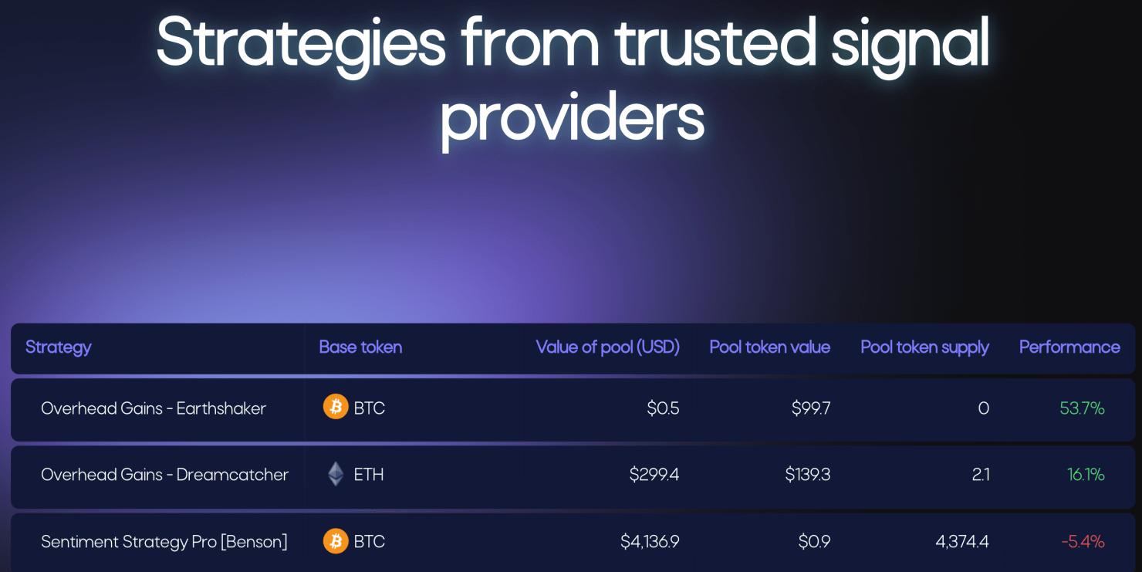Click the 16.1% performance value
The image size is (1142, 572).
[1086, 475]
